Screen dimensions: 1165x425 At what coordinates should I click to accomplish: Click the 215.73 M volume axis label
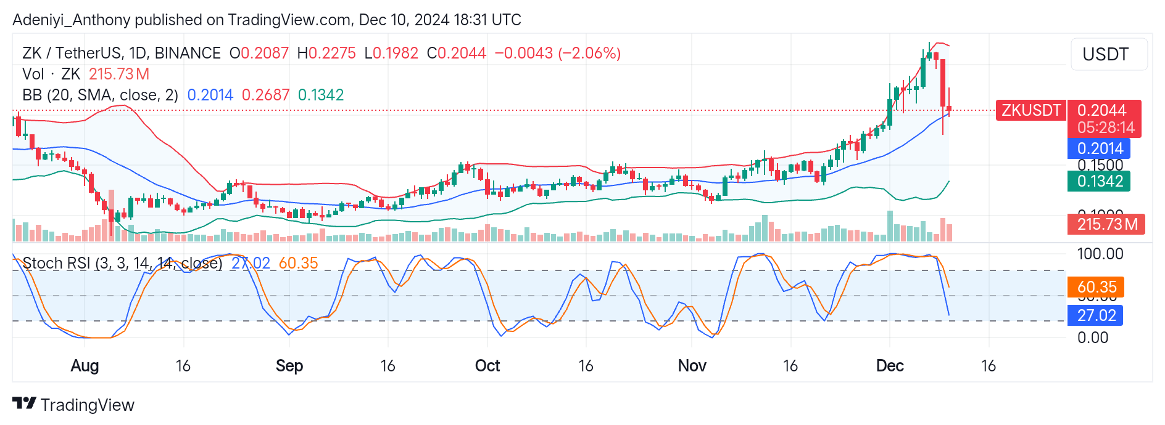(1106, 224)
